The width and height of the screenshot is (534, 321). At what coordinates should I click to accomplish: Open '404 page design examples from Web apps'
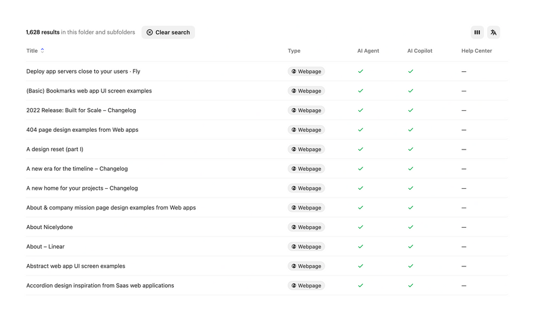(82, 130)
